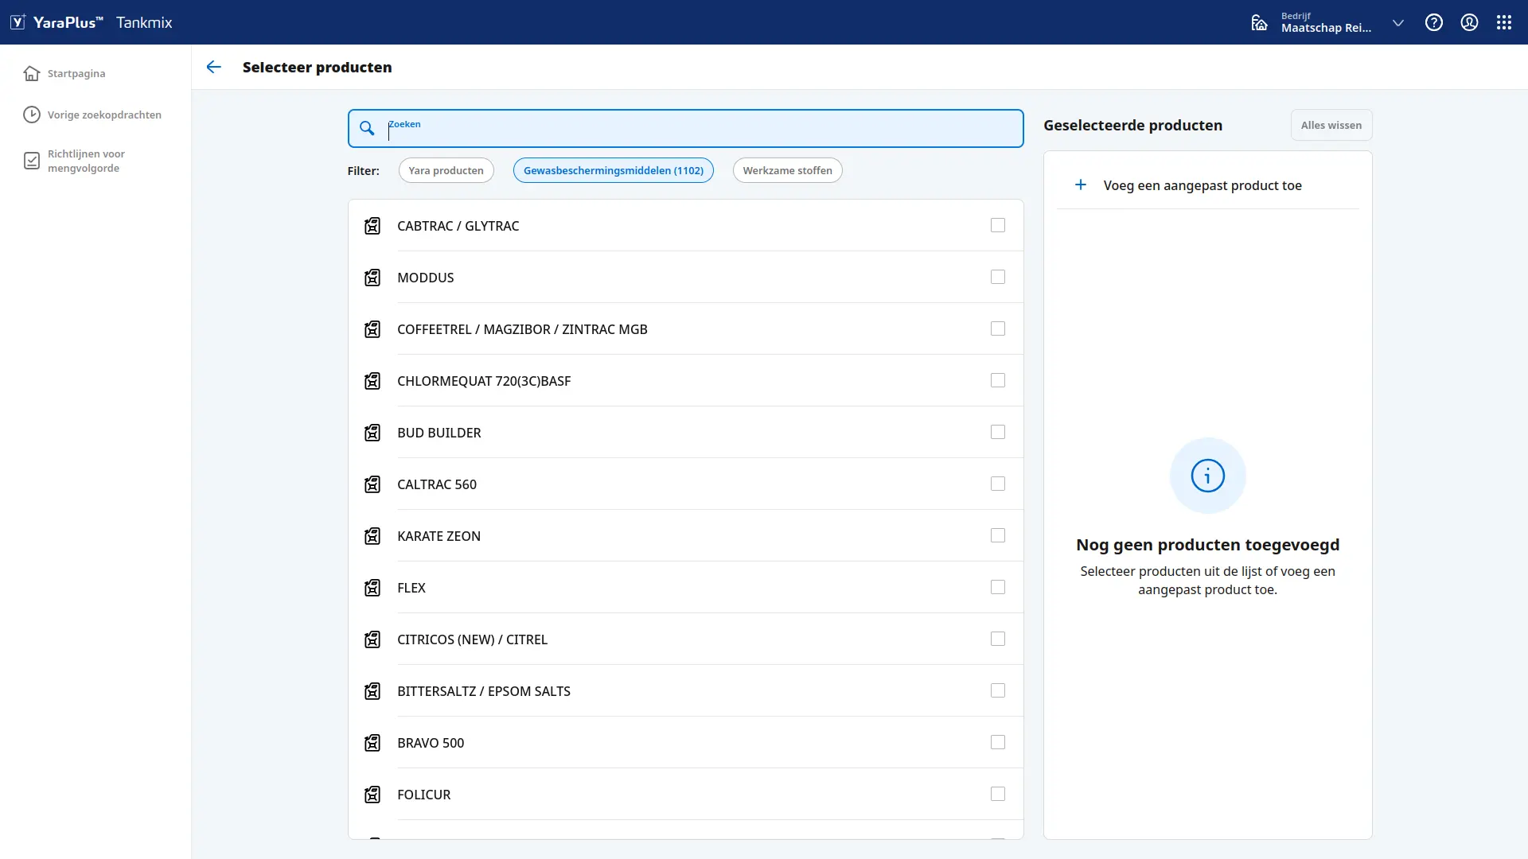Expand the Bedrijf company dropdown chevron
Image resolution: width=1528 pixels, height=859 pixels.
pos(1398,23)
